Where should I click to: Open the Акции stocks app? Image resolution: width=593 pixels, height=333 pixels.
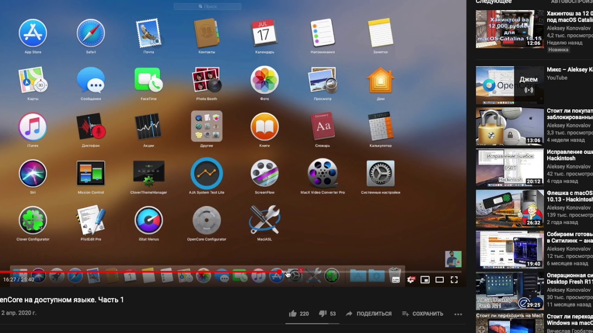click(x=149, y=127)
